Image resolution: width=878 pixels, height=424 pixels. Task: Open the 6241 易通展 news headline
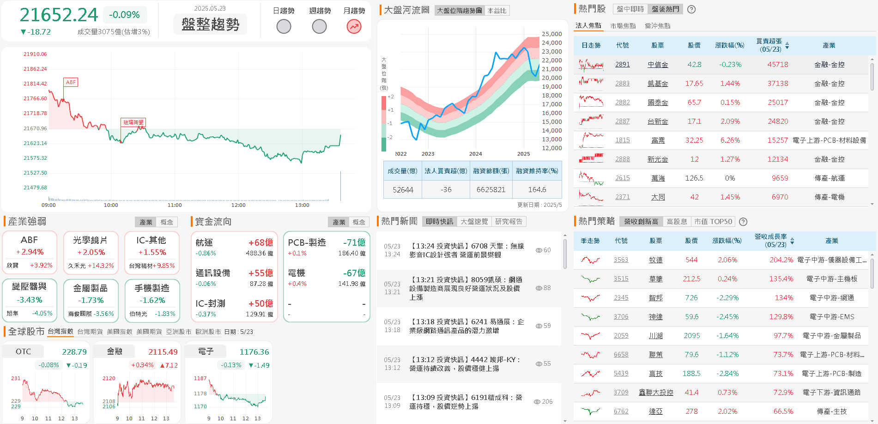(x=466, y=326)
